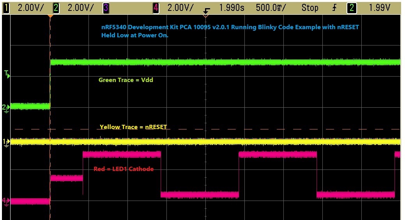Click the 'Green Trace = Vdd' label
This screenshot has height=220, width=405.
[x=126, y=80]
